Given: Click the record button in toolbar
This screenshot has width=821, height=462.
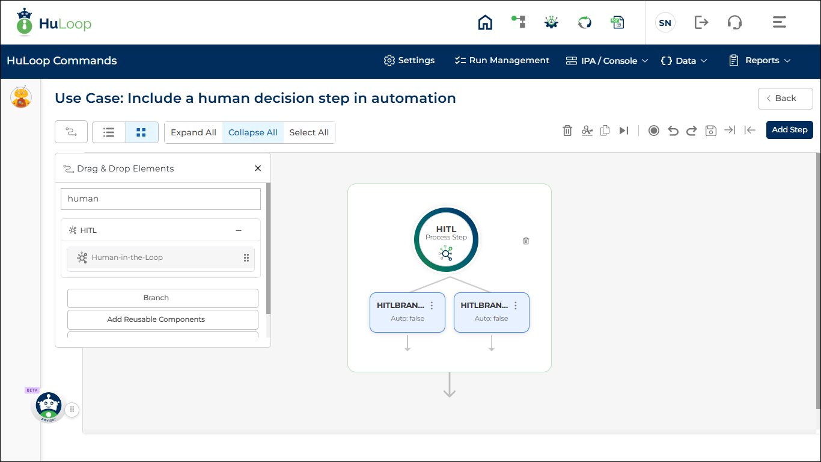Looking at the screenshot, I should click(654, 131).
